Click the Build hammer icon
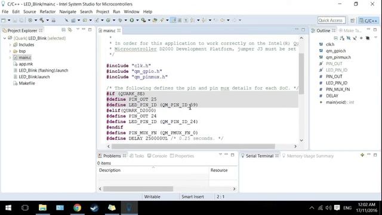 coord(42,20)
